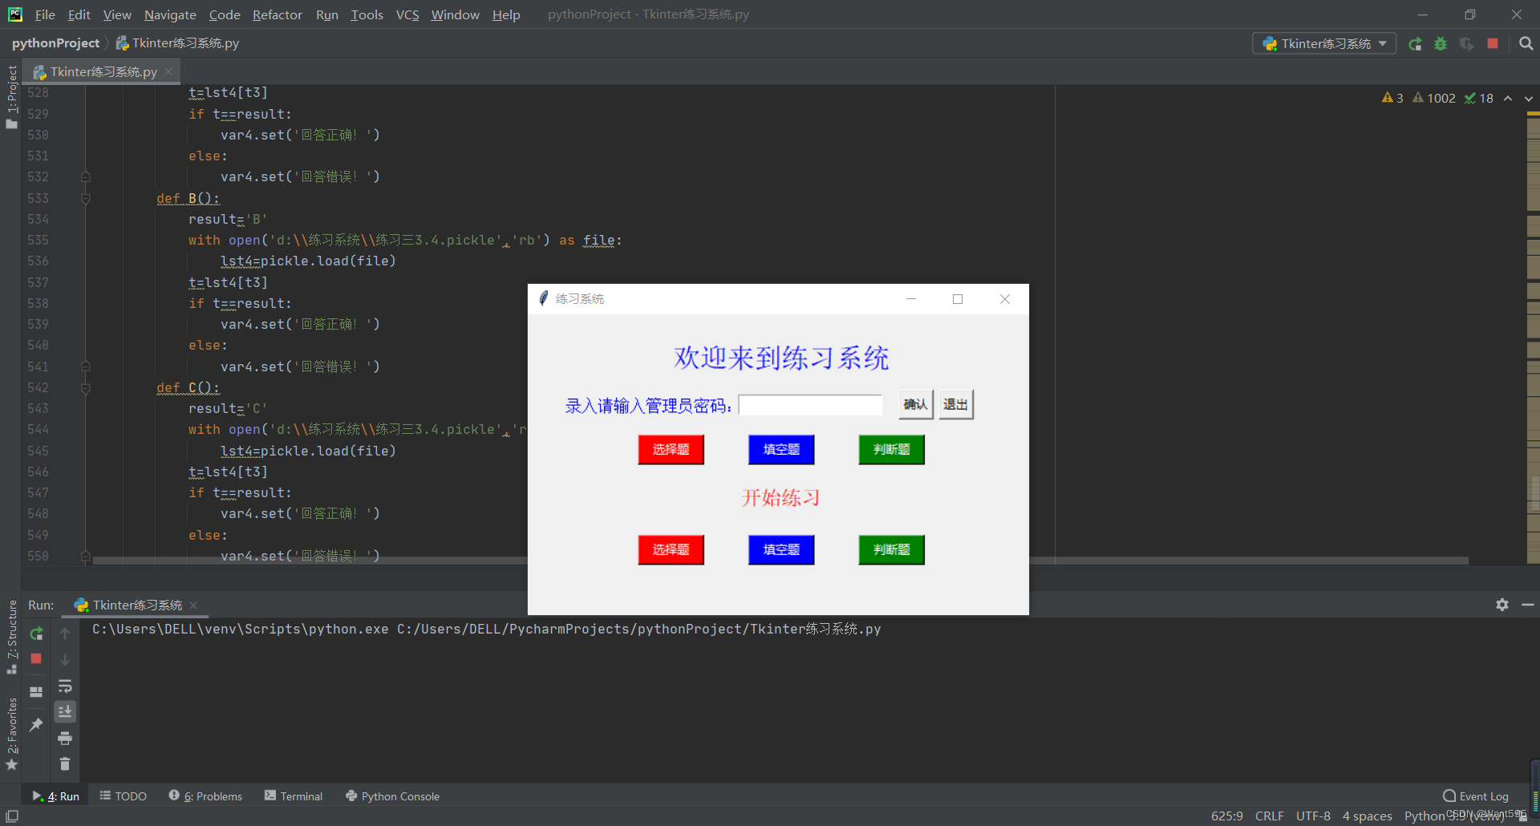Click lower green 判断题 button under 开始练习
1540x826 pixels.
tap(891, 549)
